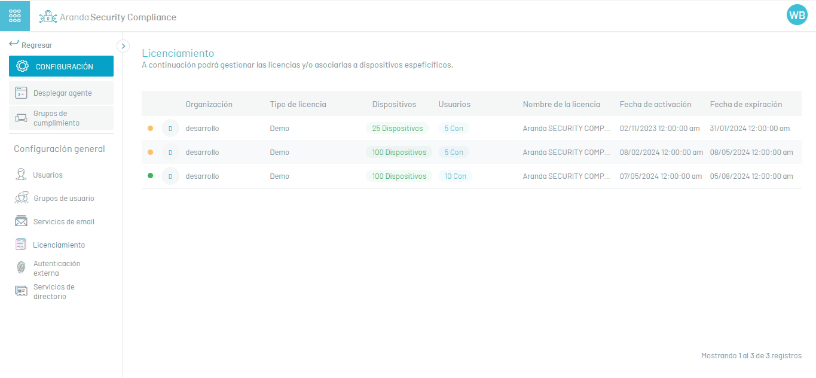
Task: Click the Autenticación externa fingerprint icon
Action: 21,268
